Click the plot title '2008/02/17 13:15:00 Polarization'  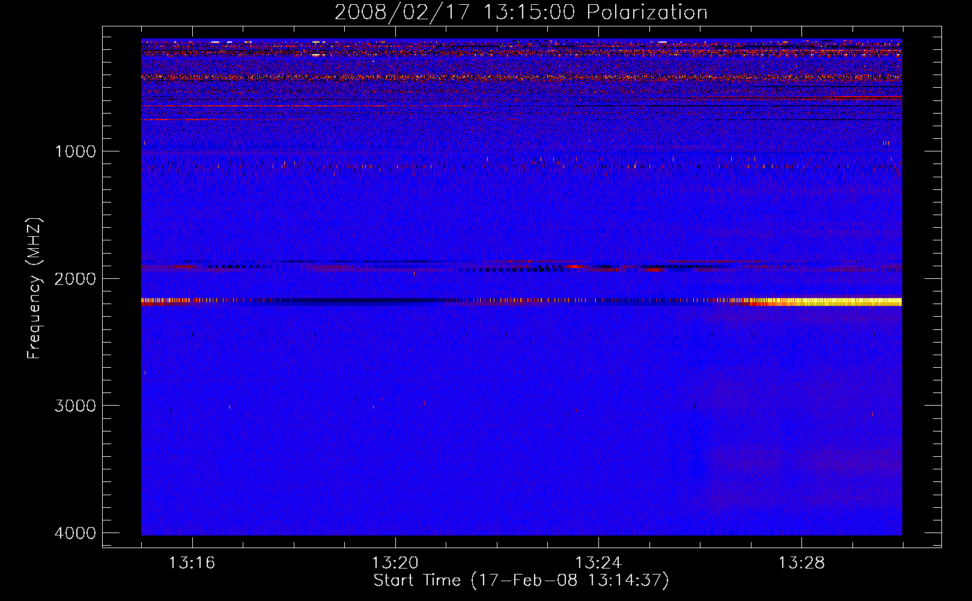tap(521, 13)
